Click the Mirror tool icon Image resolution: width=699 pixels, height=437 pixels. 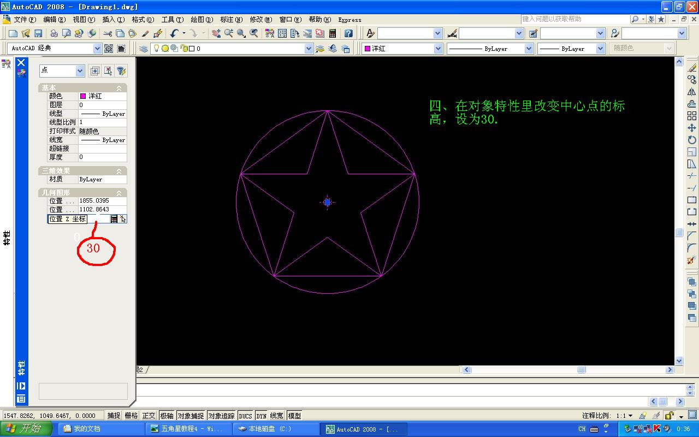[x=692, y=92]
